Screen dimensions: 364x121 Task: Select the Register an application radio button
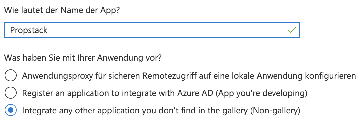click(10, 93)
